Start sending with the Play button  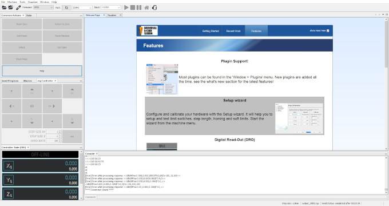click(x=126, y=7)
